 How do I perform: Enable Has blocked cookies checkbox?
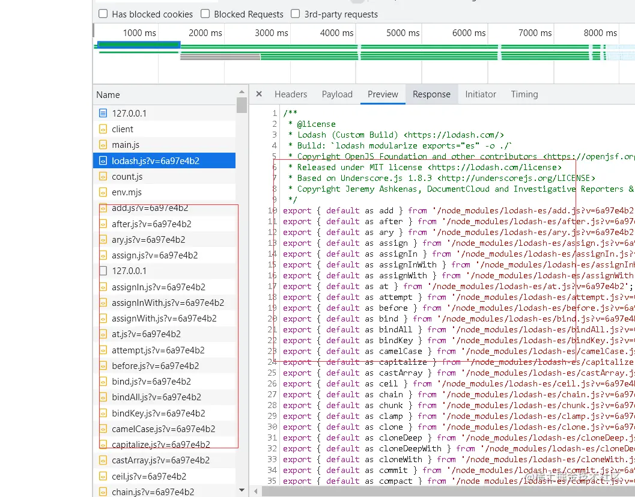pyautogui.click(x=103, y=14)
